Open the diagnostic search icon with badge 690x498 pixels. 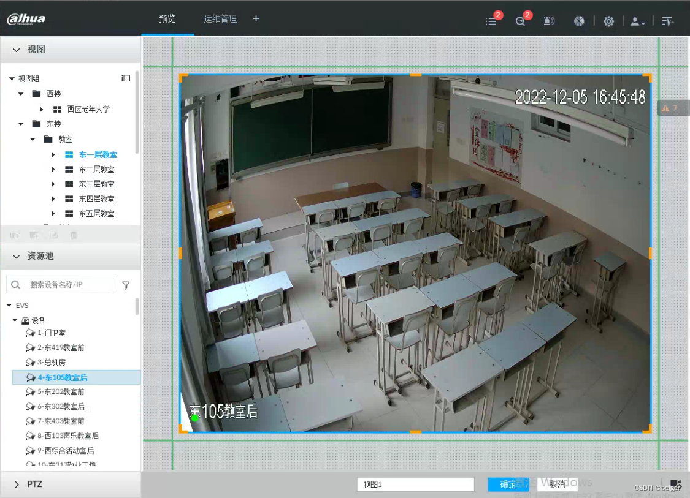click(521, 21)
